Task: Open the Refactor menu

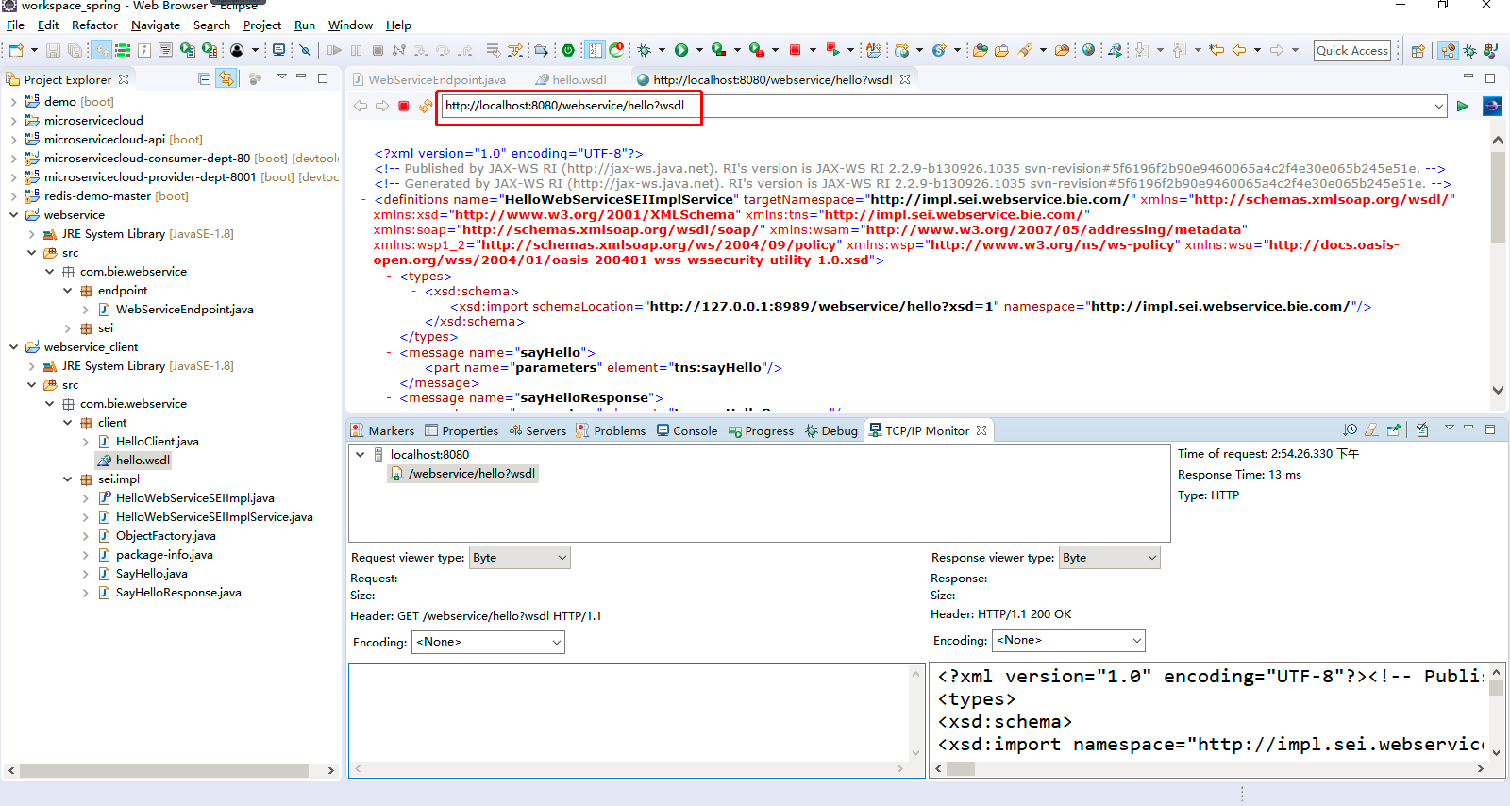Action: [94, 25]
